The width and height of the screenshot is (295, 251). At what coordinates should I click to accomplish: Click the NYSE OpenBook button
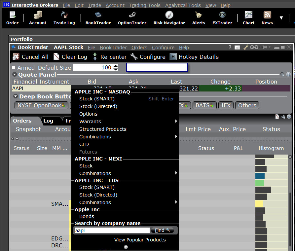click(x=41, y=105)
